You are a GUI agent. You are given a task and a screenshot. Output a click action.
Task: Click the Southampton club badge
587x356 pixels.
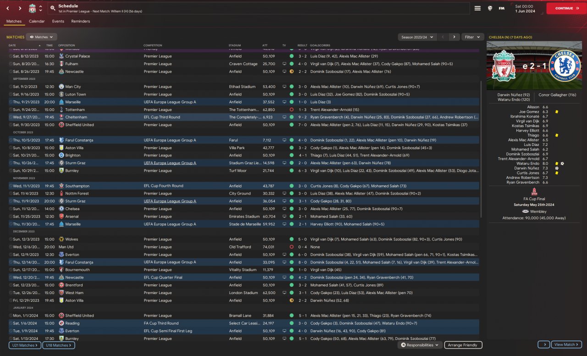click(x=61, y=186)
